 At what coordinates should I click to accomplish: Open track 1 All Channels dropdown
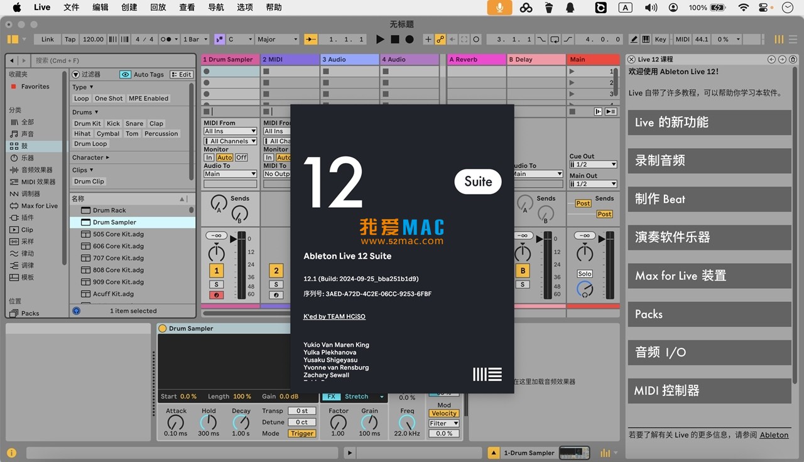[230, 141]
